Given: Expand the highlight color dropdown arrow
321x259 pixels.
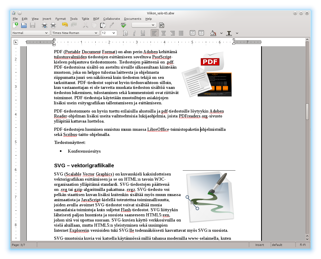Looking at the screenshot, I should pos(221,33).
